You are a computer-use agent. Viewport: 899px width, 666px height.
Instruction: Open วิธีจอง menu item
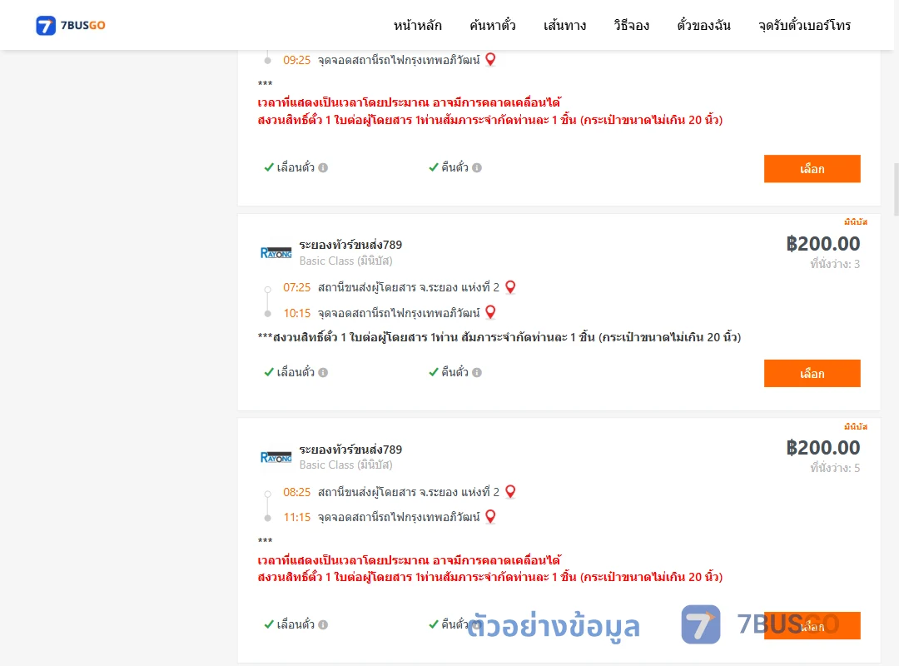pyautogui.click(x=631, y=25)
